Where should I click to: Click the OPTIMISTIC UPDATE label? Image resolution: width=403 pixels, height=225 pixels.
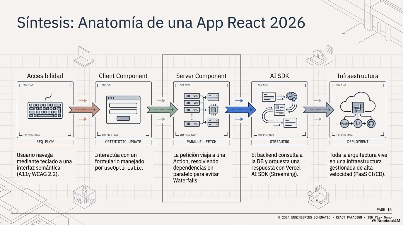click(123, 142)
